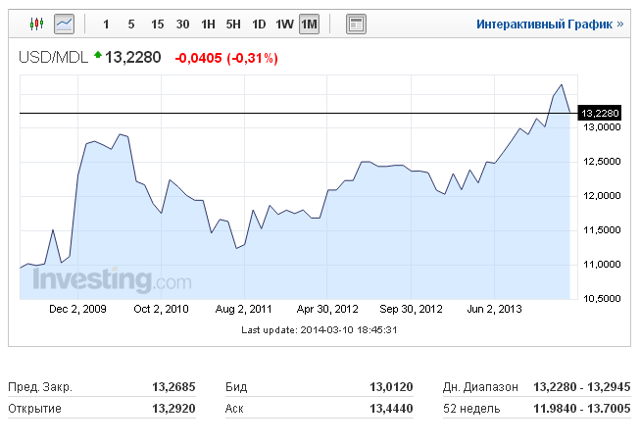
Task: Click the Аск label
Action: (234, 409)
